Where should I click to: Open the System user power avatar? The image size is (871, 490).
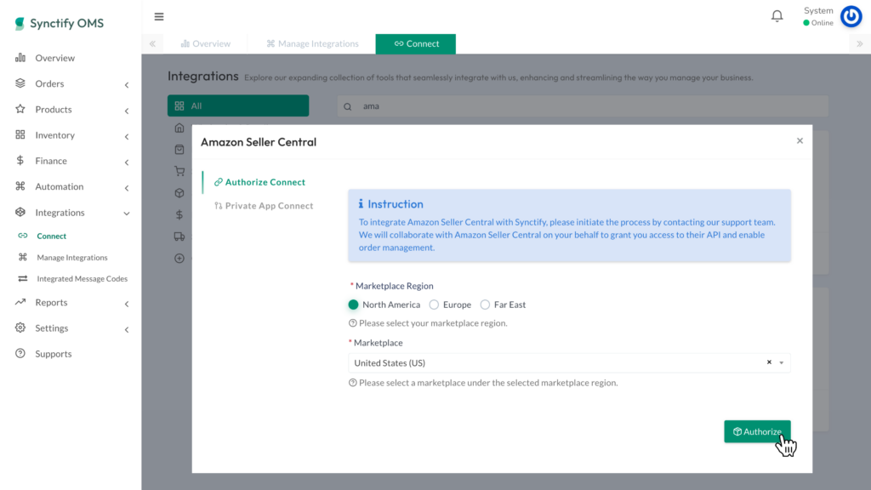pos(851,17)
